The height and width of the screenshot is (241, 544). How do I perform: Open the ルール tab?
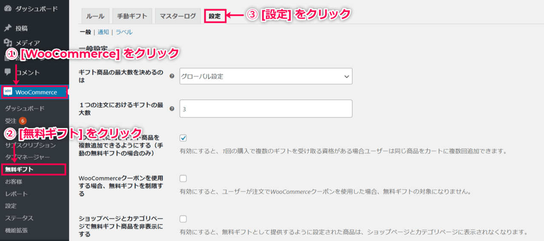point(95,16)
